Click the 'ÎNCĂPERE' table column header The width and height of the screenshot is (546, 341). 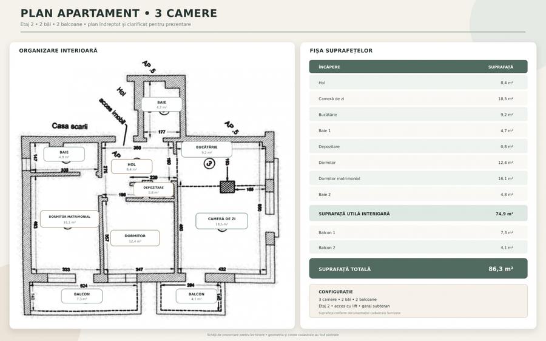click(329, 67)
